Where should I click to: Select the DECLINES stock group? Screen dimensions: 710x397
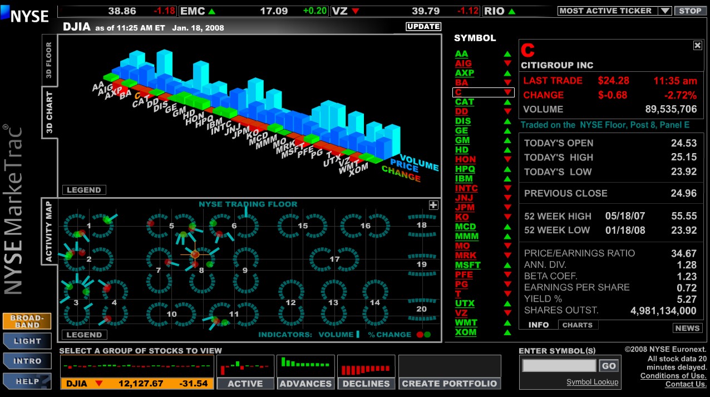point(366,384)
